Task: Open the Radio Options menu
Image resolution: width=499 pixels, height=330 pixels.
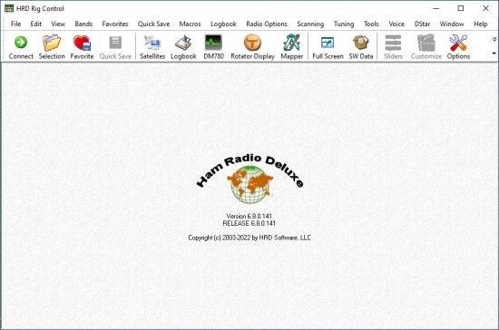Action: point(267,24)
